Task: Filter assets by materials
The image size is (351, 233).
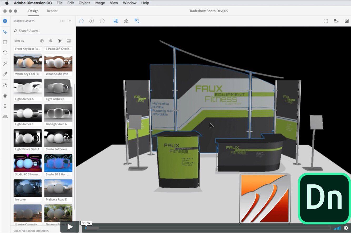Action: pos(51,41)
